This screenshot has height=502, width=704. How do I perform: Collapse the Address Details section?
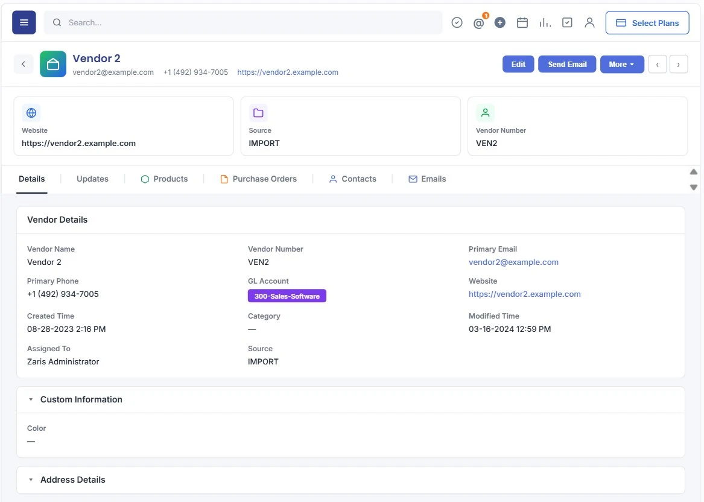tap(31, 480)
